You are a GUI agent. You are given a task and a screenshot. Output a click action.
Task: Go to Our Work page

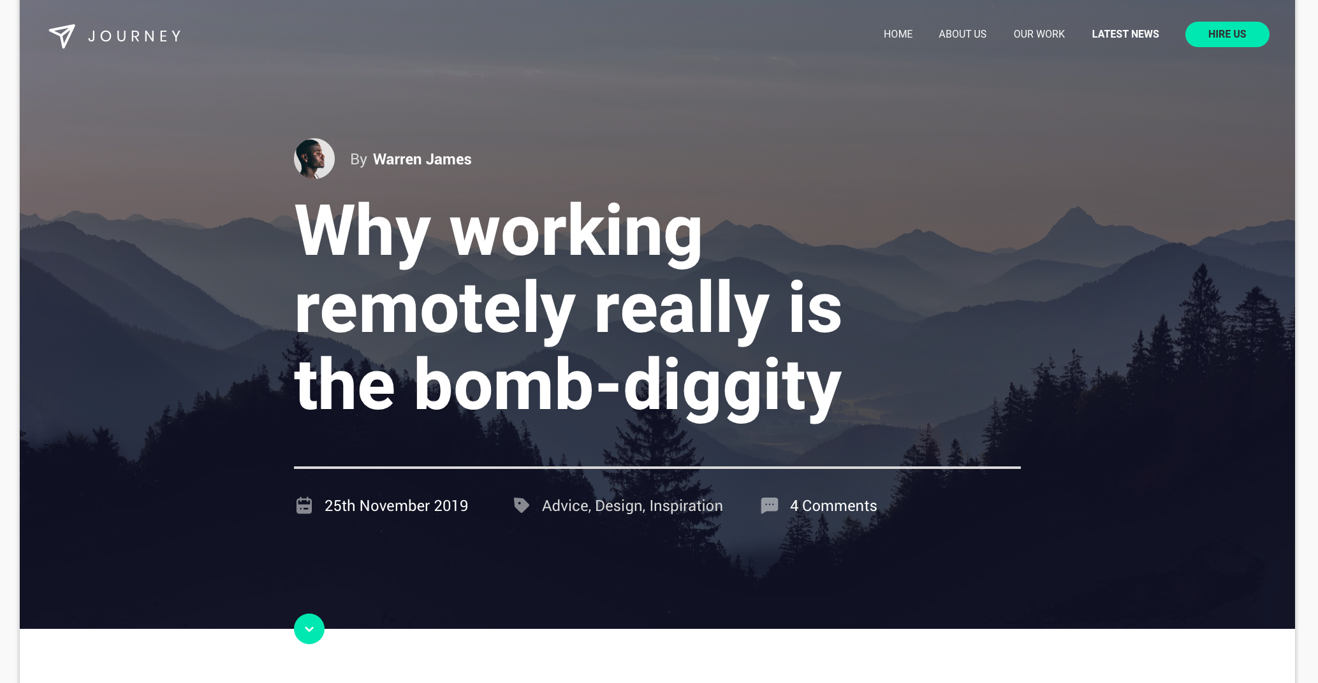pyautogui.click(x=1039, y=34)
